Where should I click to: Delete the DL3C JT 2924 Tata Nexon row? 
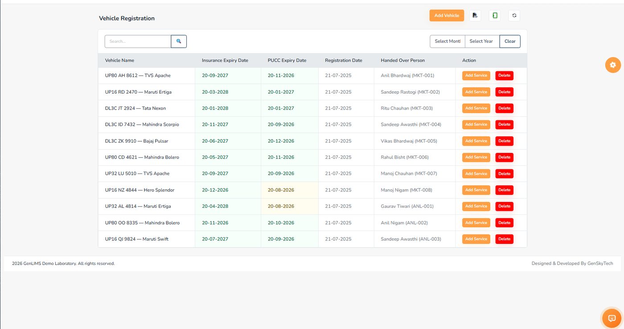point(505,108)
